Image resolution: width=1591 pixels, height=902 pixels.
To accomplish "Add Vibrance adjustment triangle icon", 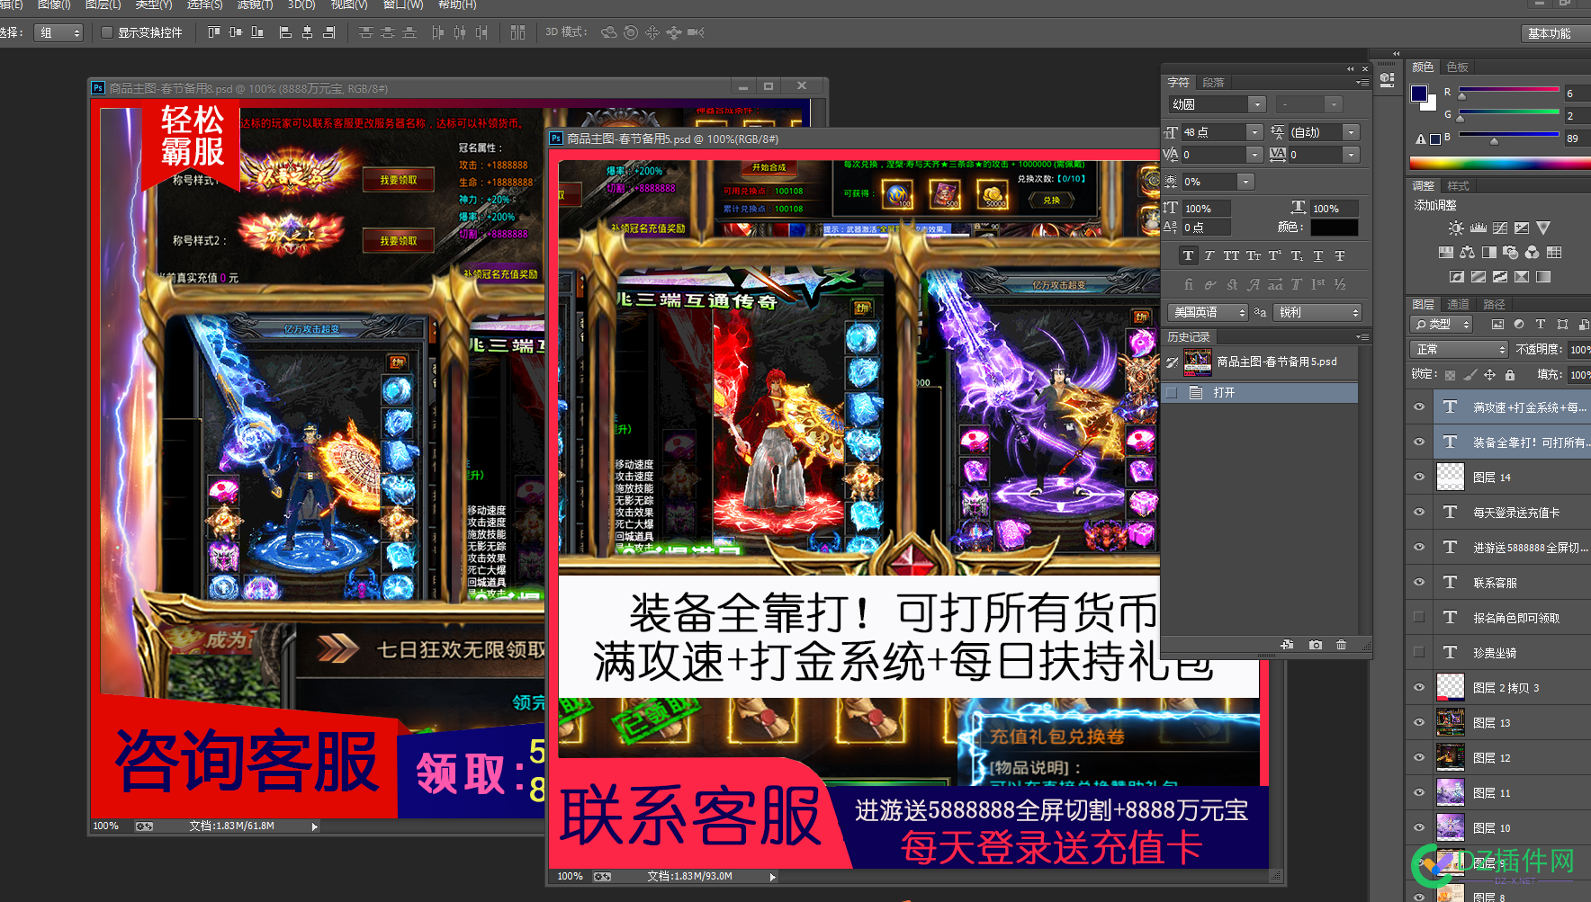I will pos(1543,228).
